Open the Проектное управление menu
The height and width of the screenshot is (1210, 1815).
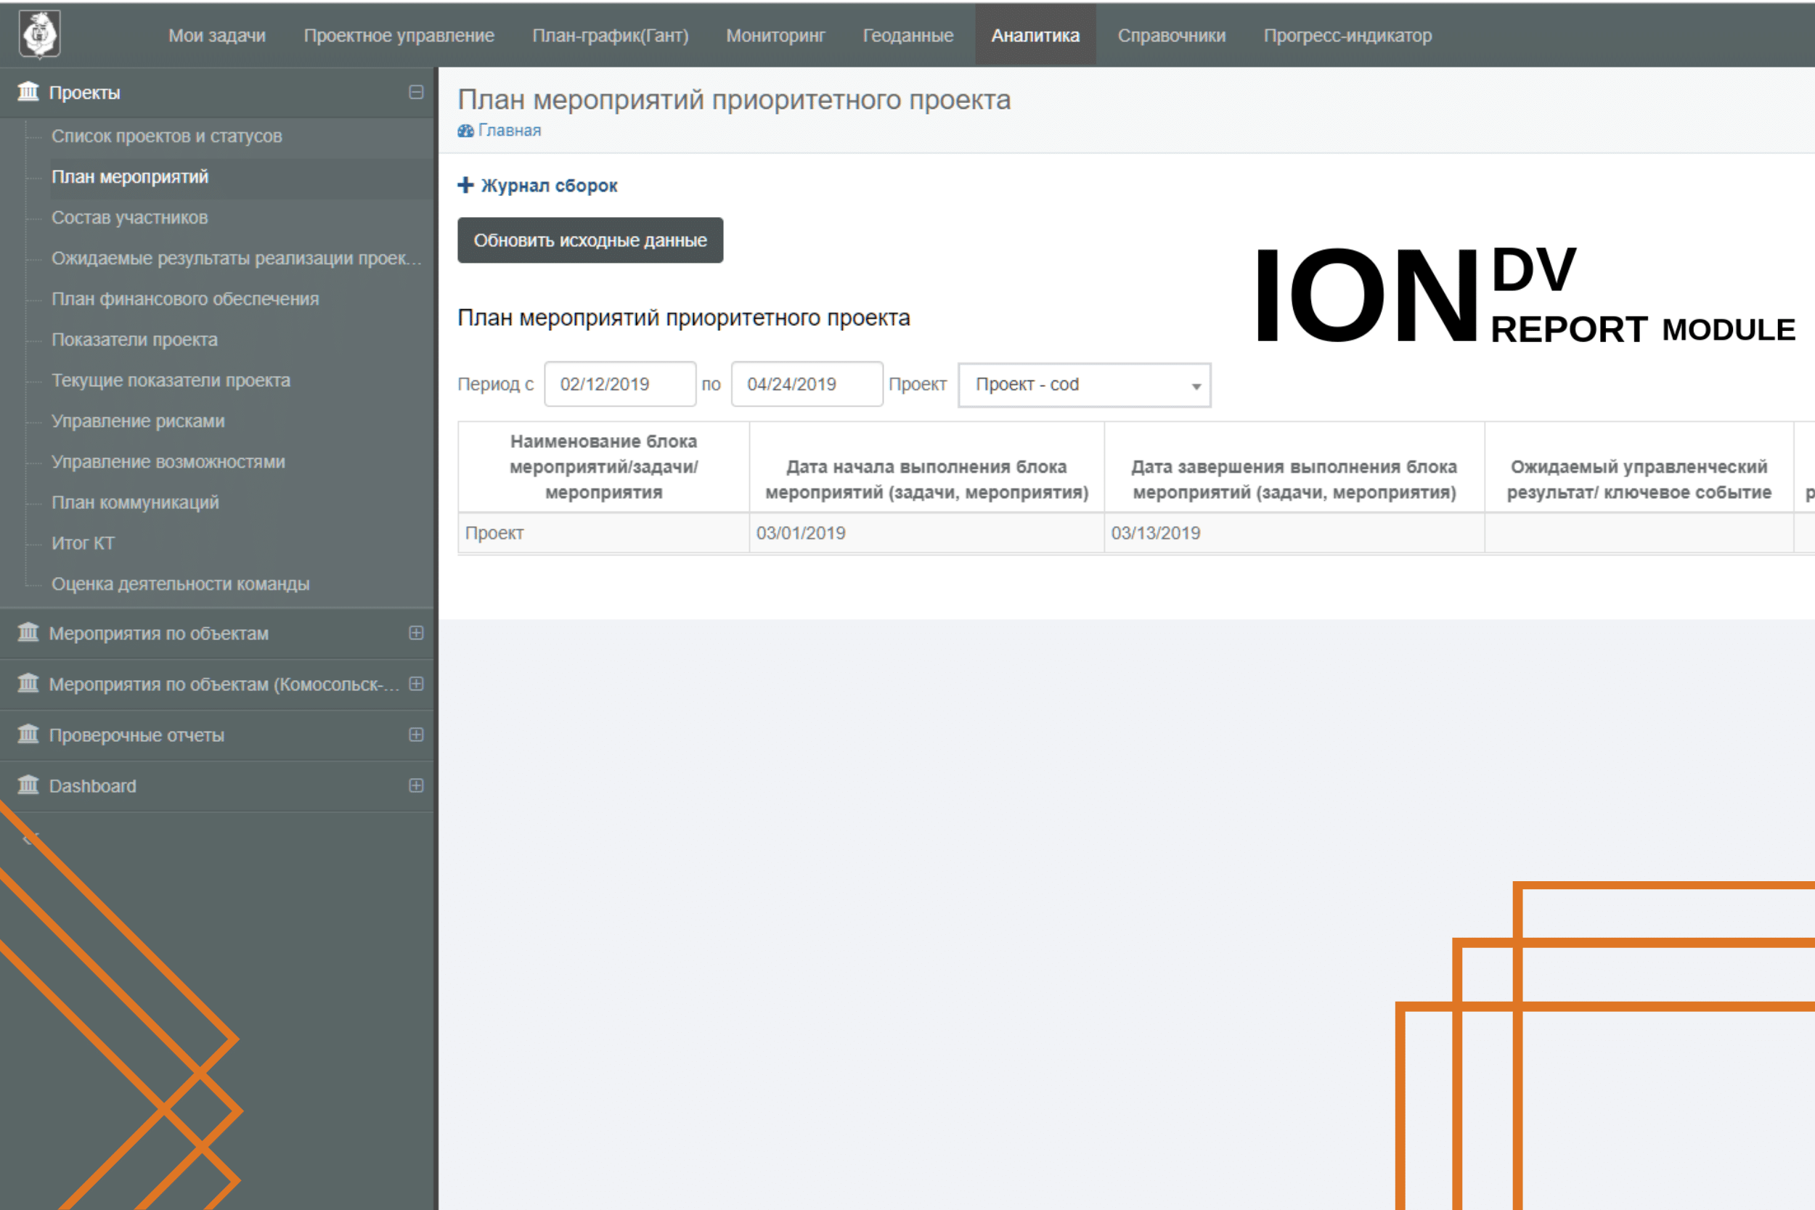click(x=399, y=36)
